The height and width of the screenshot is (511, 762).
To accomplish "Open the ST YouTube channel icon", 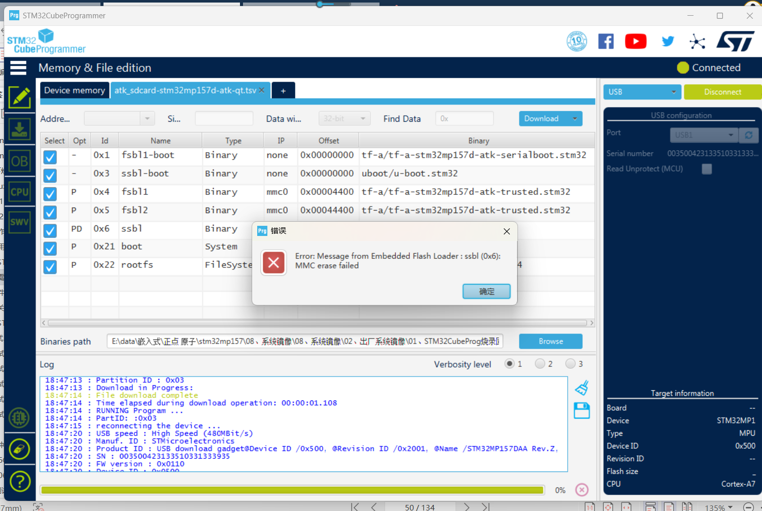I will click(x=636, y=41).
